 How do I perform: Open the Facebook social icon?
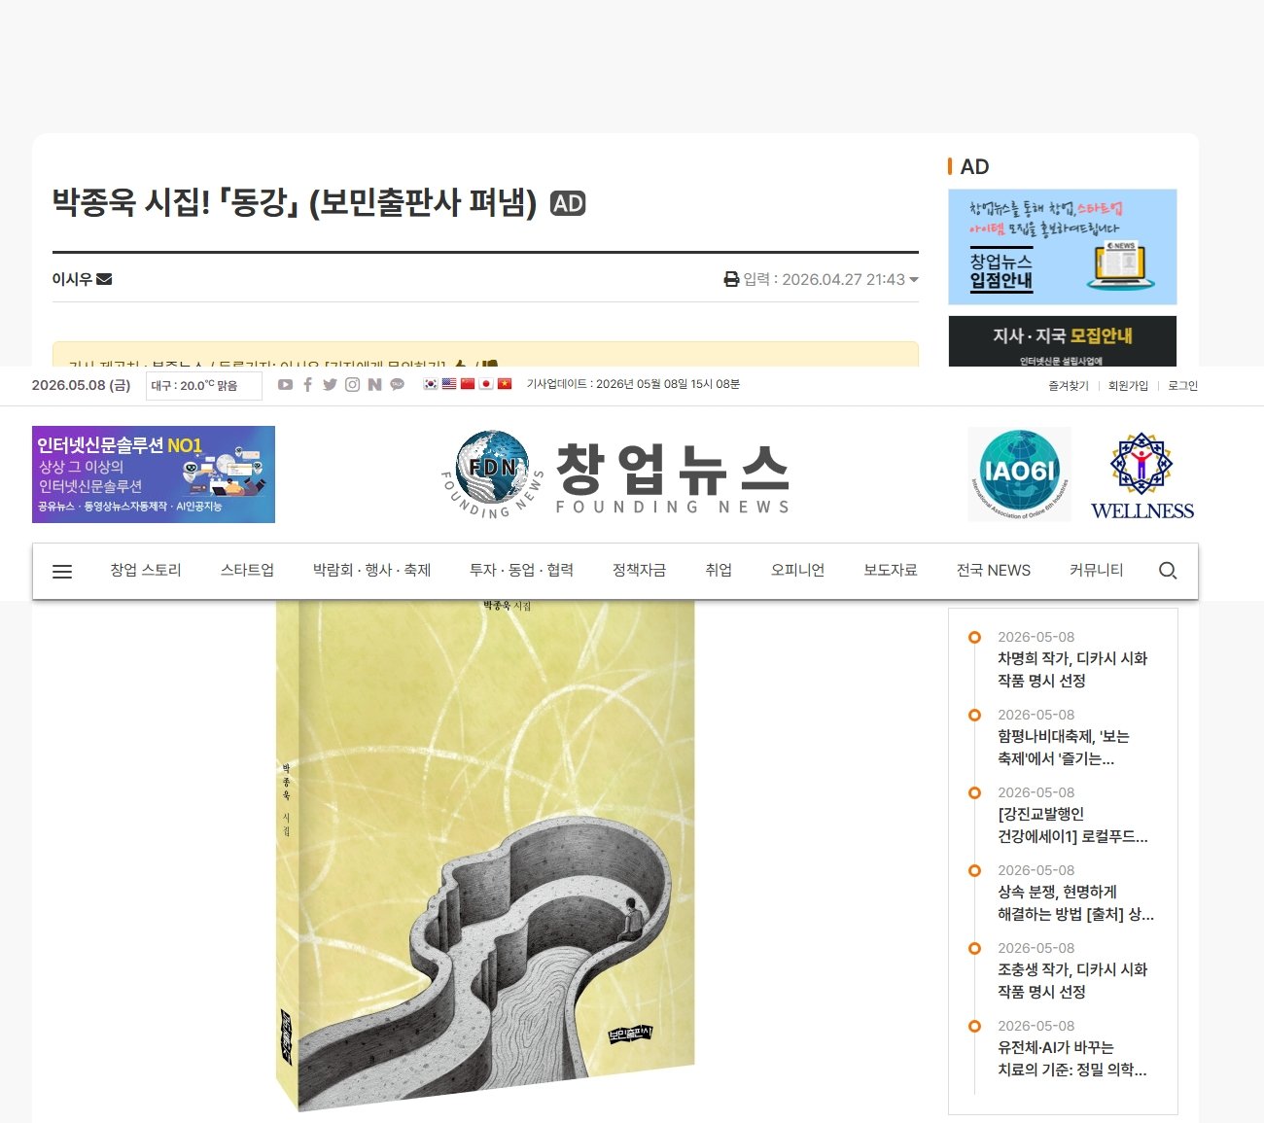coord(307,385)
